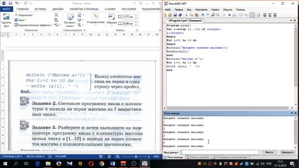Click the Завершить button

coord(287,152)
